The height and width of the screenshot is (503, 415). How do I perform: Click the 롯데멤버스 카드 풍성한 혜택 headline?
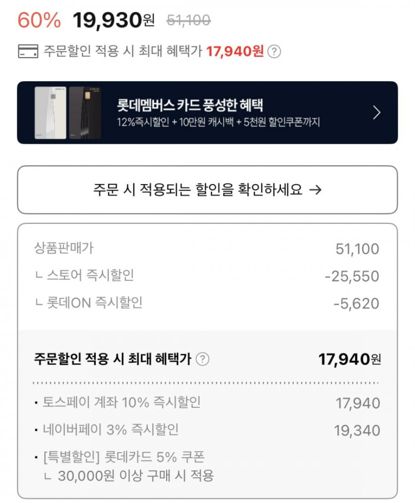(190, 105)
